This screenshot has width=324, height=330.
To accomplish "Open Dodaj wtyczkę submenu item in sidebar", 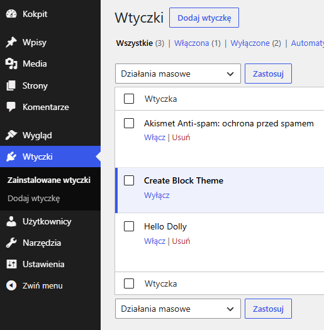I will pyautogui.click(x=34, y=199).
